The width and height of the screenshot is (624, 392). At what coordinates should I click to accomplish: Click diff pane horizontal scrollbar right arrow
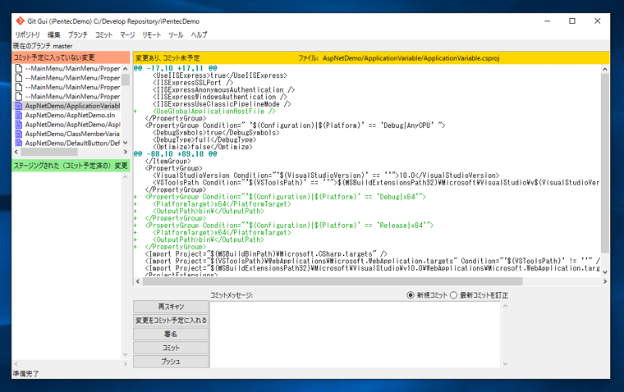tap(605, 281)
